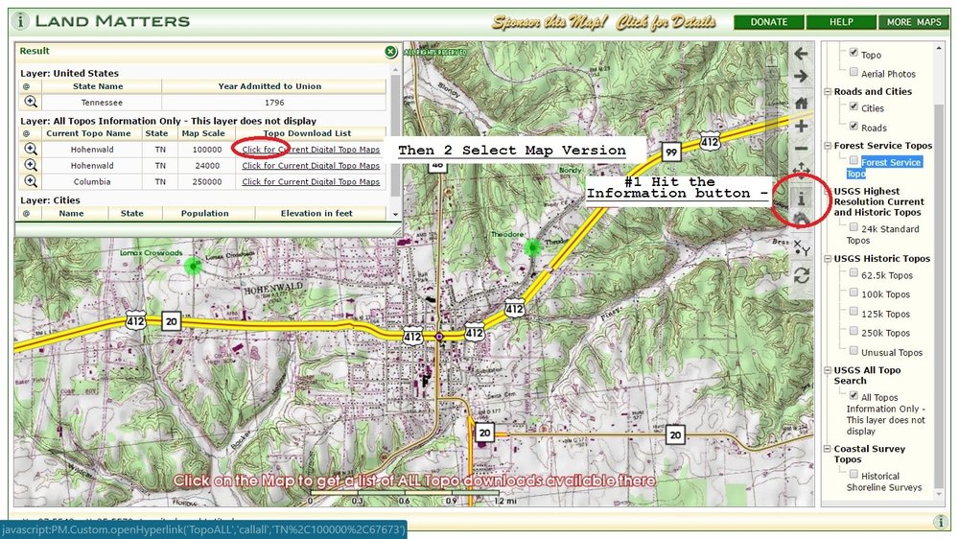This screenshot has height=539, width=959.
Task: Open the XY coordinates tool
Action: click(x=801, y=247)
